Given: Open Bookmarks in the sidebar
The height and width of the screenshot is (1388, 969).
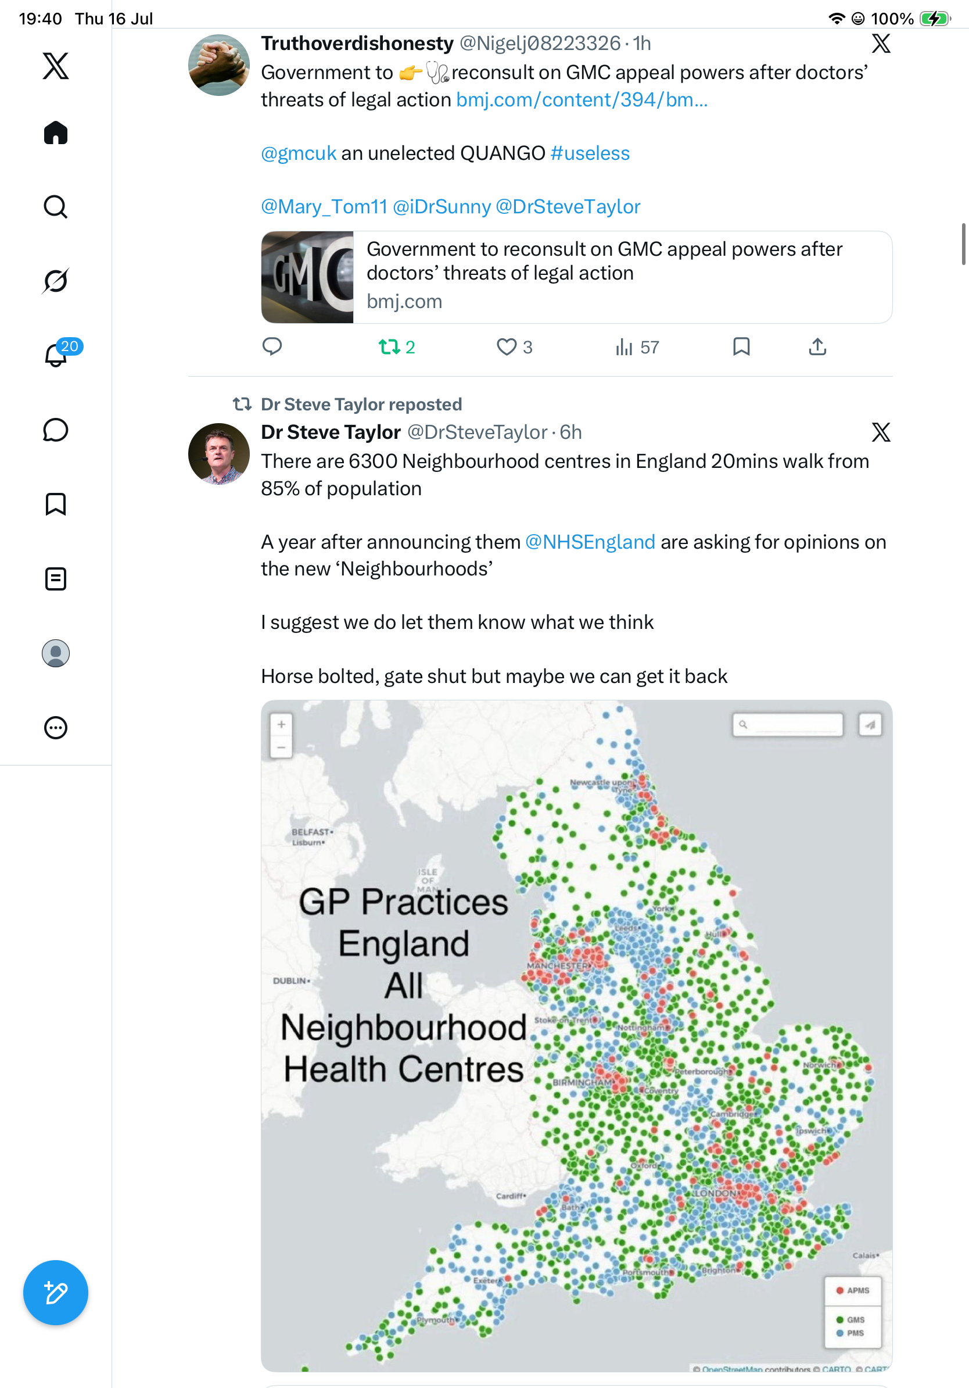Looking at the screenshot, I should tap(56, 503).
